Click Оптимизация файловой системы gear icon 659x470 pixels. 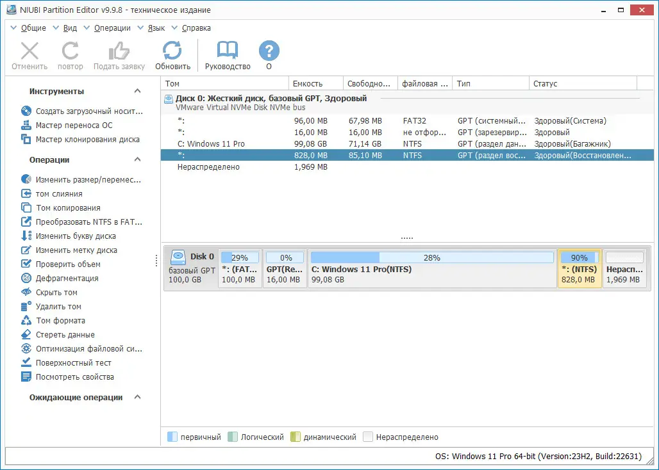tap(26, 349)
